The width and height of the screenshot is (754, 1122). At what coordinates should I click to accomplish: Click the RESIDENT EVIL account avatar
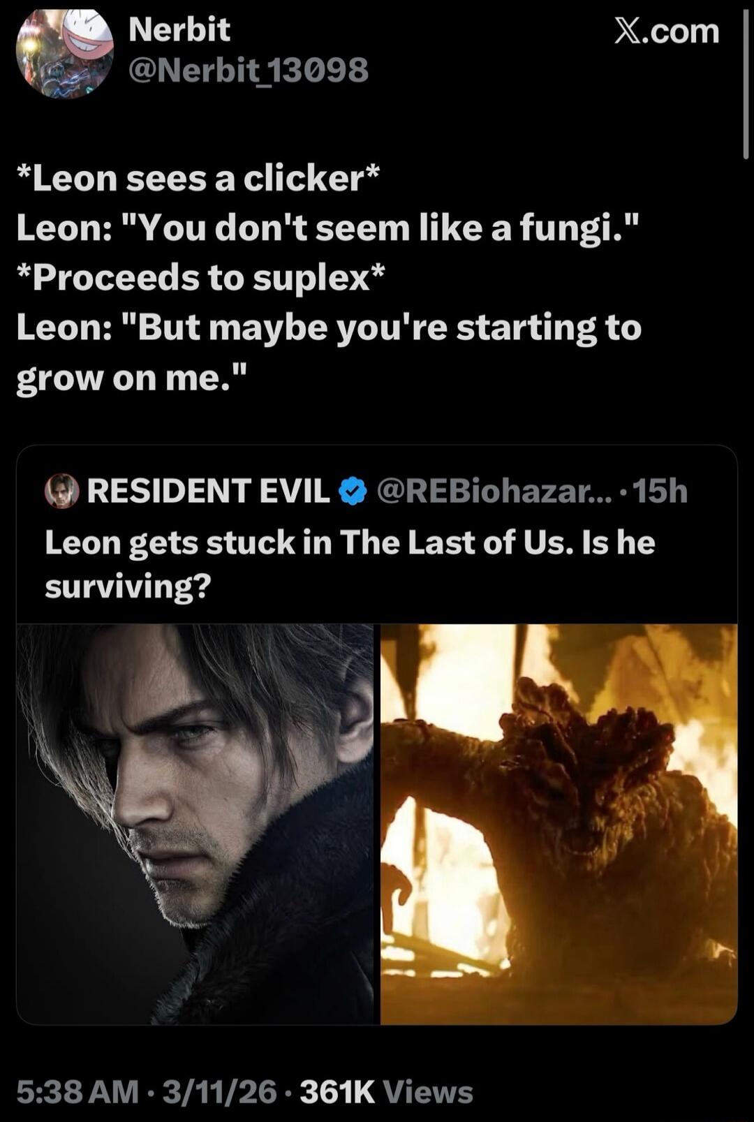tap(62, 492)
